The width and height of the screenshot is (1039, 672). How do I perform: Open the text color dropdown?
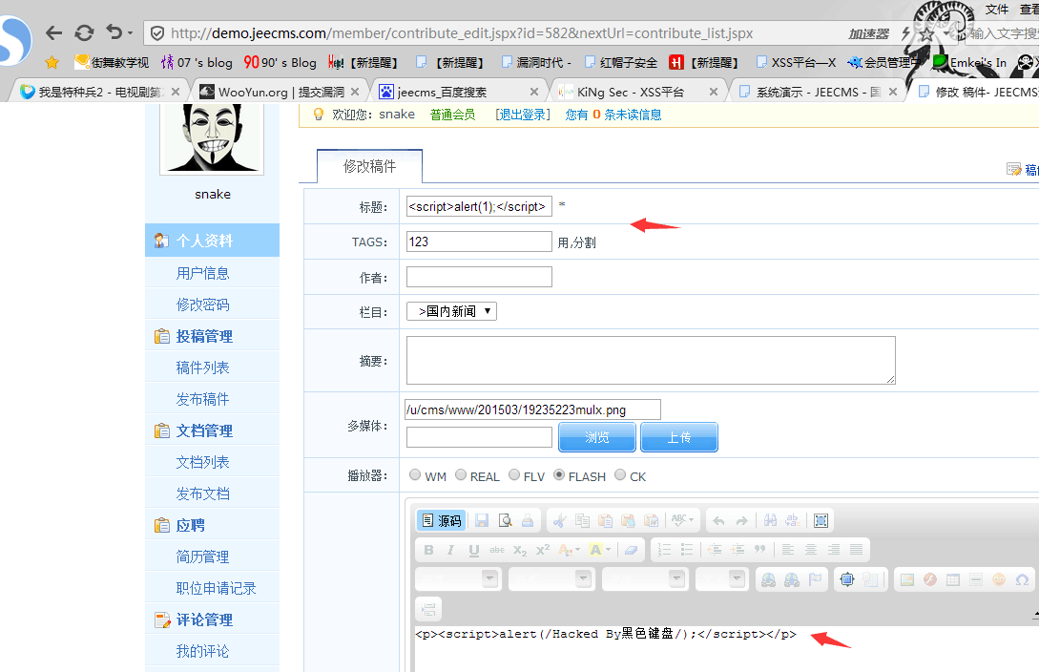[570, 550]
